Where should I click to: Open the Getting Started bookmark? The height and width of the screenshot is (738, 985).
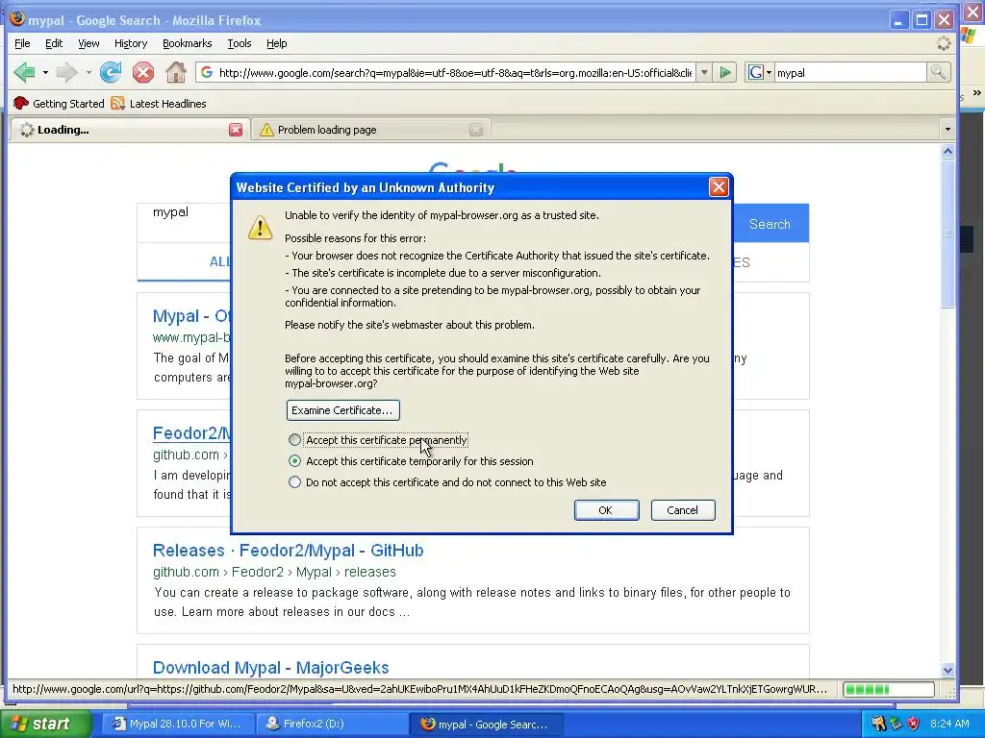(x=59, y=104)
